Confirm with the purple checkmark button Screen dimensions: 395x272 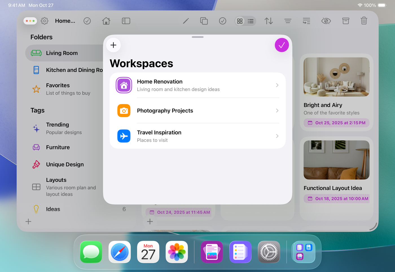tap(282, 45)
